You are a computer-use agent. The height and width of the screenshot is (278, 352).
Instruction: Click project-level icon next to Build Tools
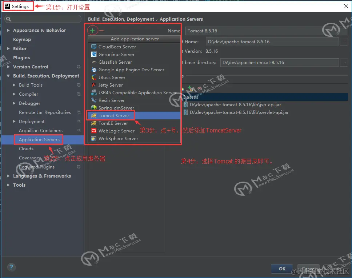(79, 85)
